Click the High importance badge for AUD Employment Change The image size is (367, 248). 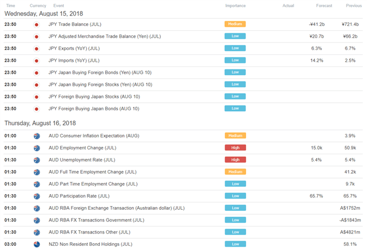click(235, 148)
